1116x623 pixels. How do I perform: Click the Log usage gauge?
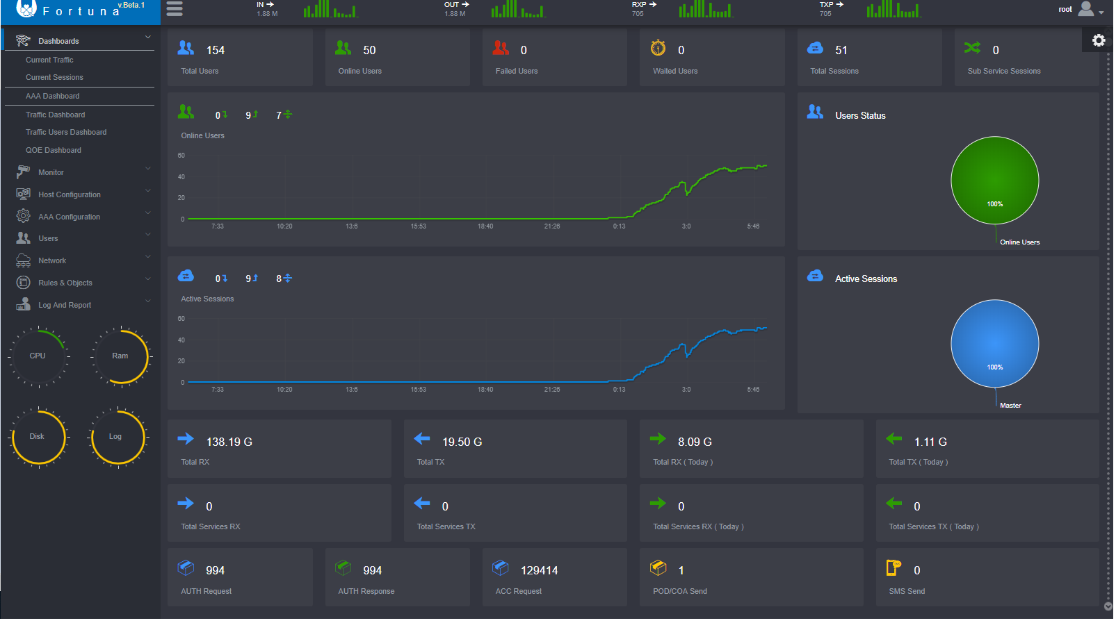coord(117,437)
